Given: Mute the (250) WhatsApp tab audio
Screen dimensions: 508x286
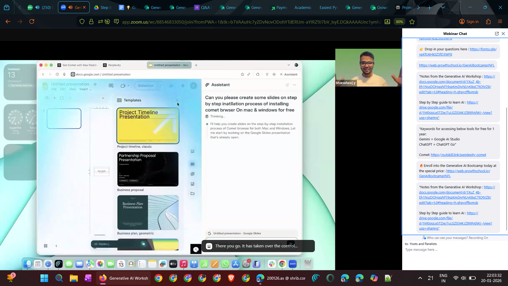Looking at the screenshot, I should point(38,7).
